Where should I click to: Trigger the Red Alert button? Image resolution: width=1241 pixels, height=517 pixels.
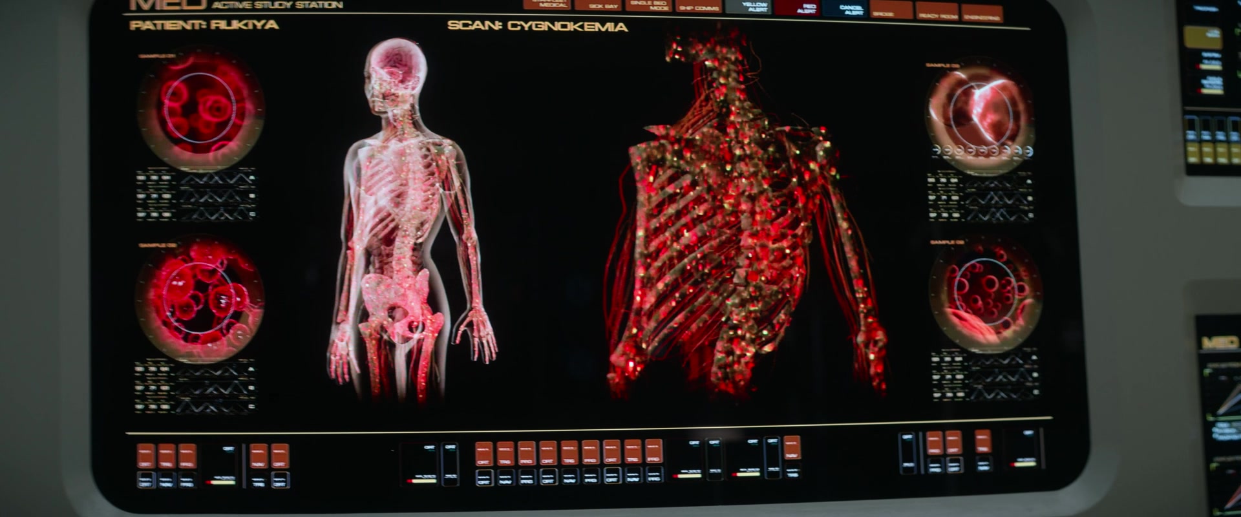pos(798,7)
